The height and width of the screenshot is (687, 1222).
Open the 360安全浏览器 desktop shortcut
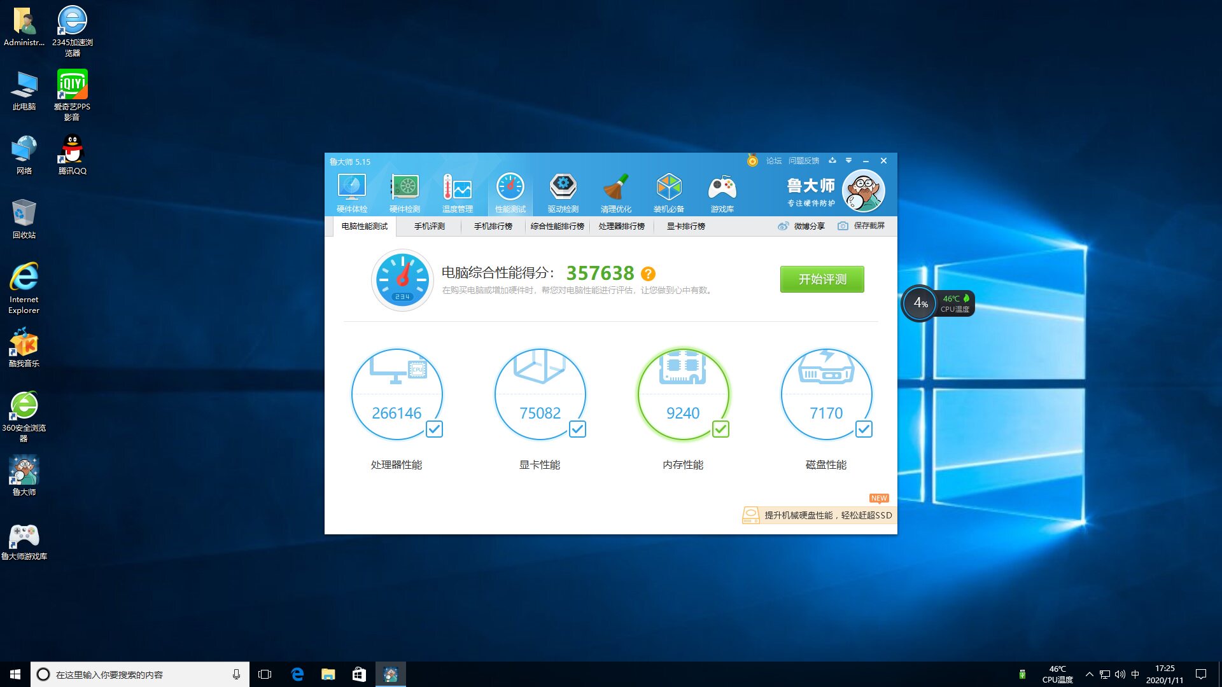(24, 417)
